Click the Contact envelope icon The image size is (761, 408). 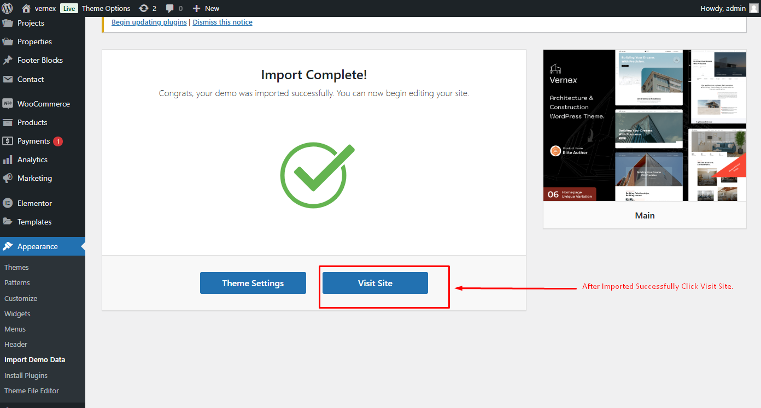[x=8, y=79]
